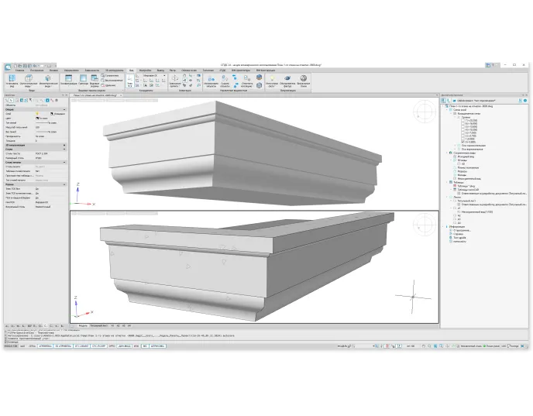Select the Изолировать объекты tool
Viewport: 533px width, 416px height.
pyautogui.click(x=211, y=80)
